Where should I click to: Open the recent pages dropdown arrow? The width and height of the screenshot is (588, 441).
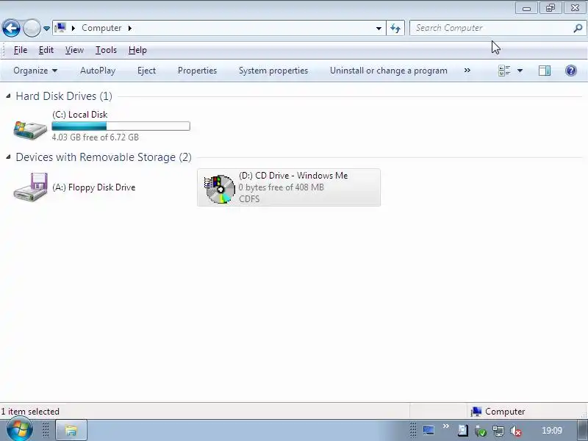pos(46,28)
